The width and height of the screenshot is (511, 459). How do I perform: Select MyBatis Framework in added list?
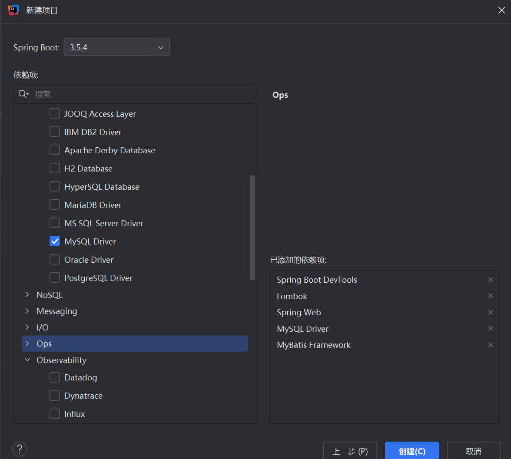click(x=314, y=345)
